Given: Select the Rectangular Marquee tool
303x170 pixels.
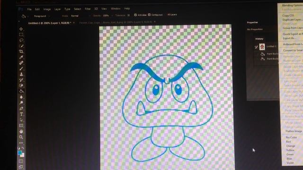Looking at the screenshot, I should 21,34.
